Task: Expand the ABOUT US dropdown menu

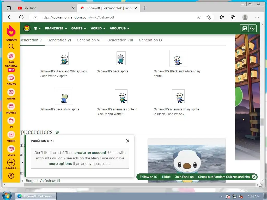Action: click(x=119, y=28)
